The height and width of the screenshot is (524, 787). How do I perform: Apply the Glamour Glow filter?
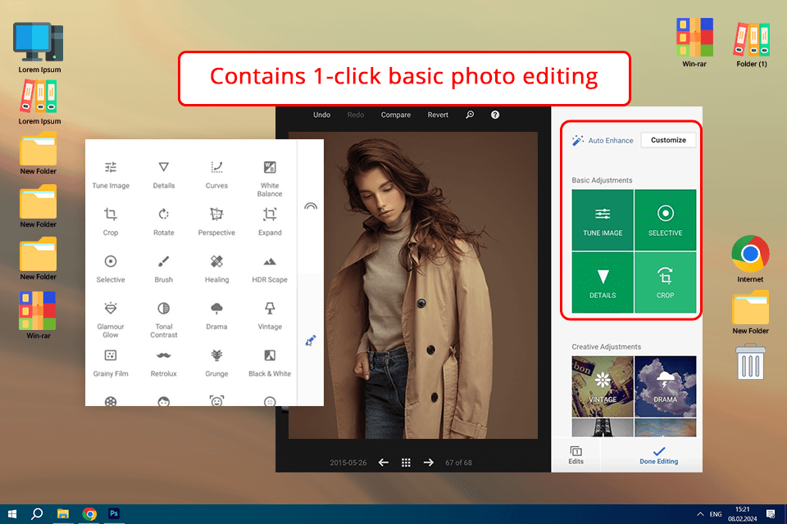pyautogui.click(x=111, y=319)
